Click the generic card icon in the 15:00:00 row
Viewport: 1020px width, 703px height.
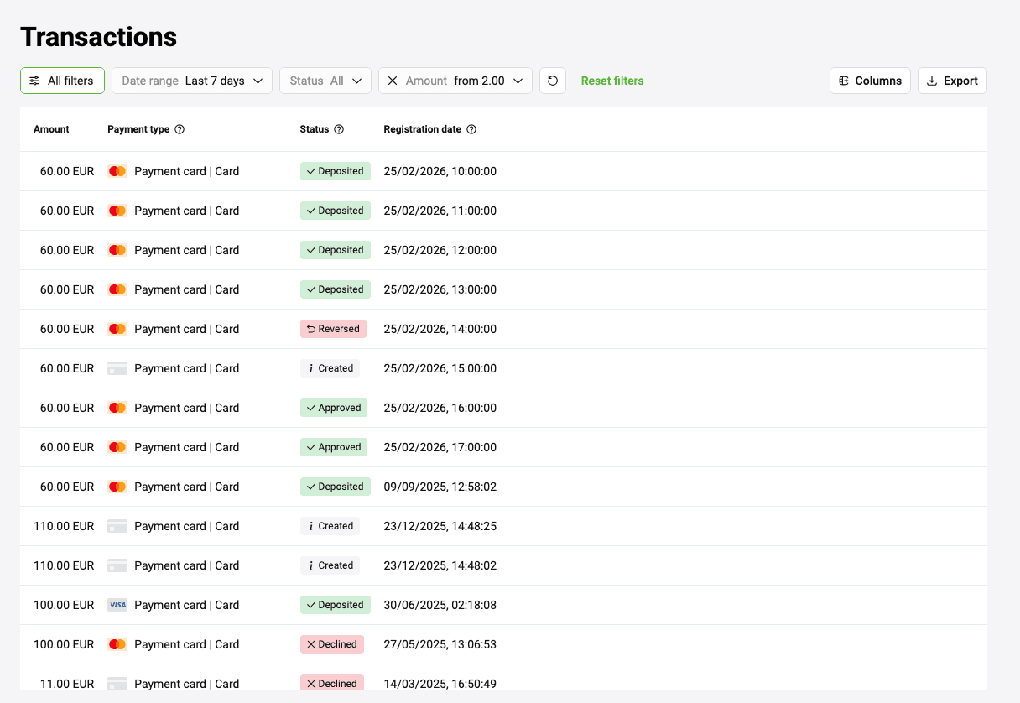pos(117,368)
